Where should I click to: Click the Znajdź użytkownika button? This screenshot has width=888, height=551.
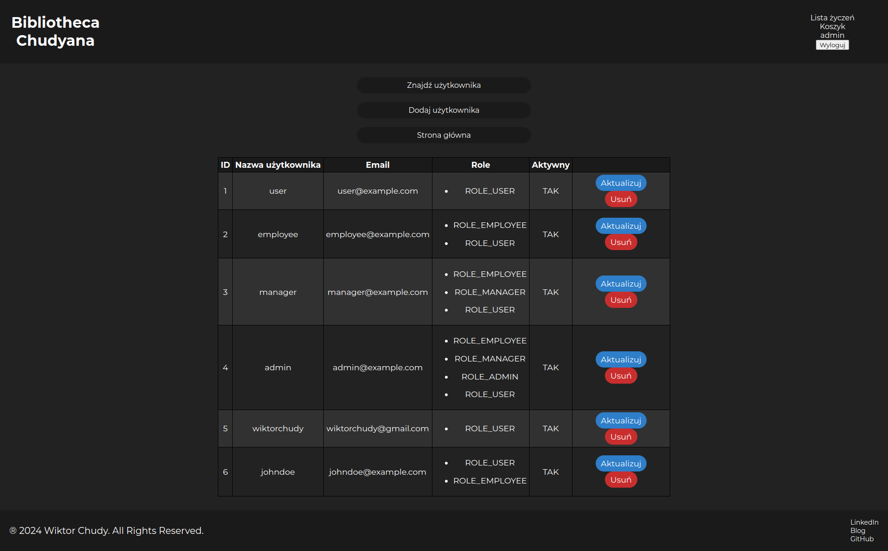(444, 85)
